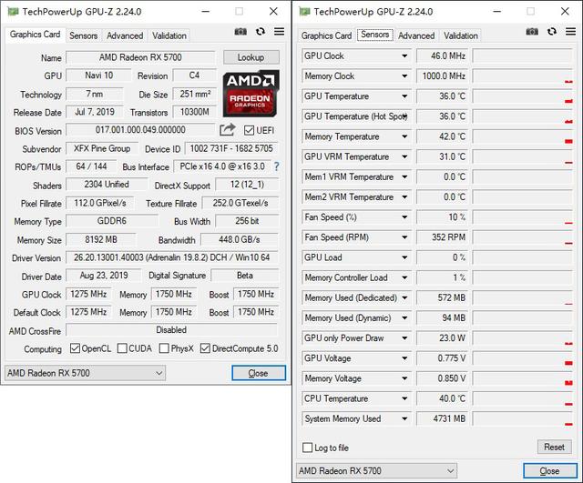Open Memory Used (Dedicated) sensor dropdown
Viewport: 583px width, 483px height.
(x=404, y=297)
